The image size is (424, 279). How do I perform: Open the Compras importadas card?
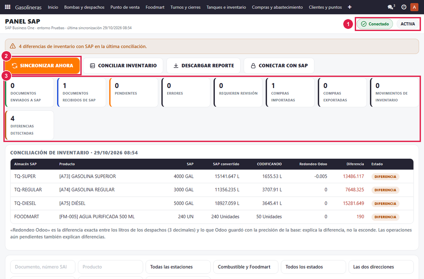[290, 93]
